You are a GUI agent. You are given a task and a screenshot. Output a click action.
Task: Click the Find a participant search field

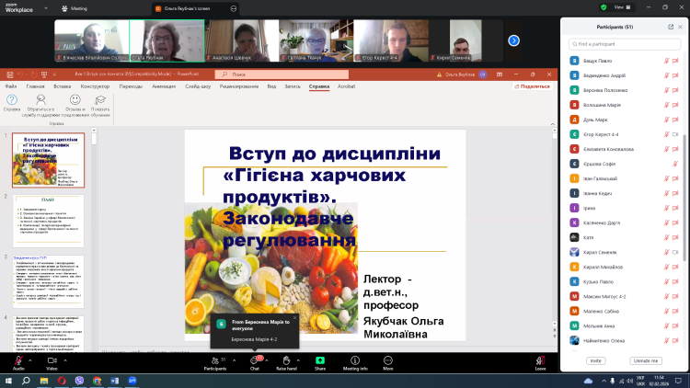tap(625, 44)
